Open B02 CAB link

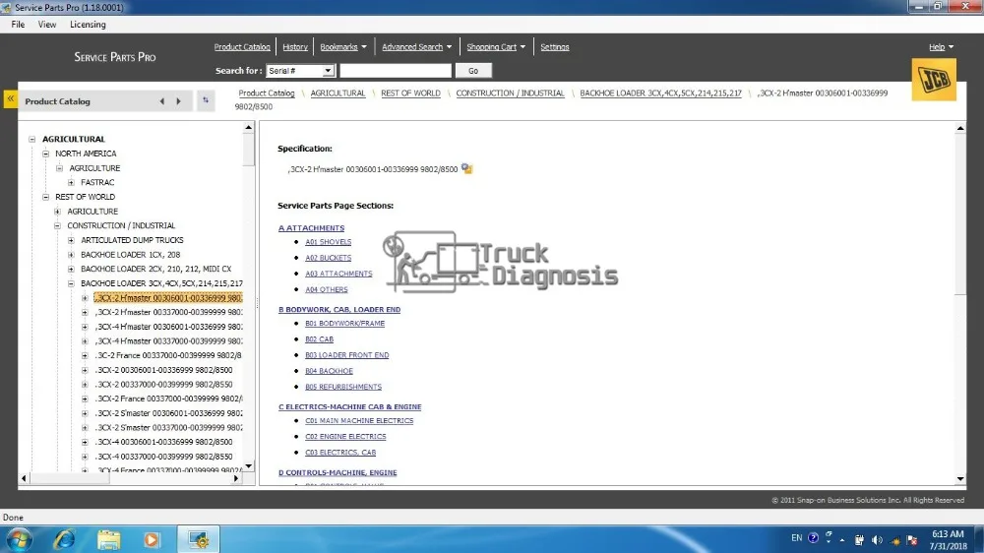320,338
